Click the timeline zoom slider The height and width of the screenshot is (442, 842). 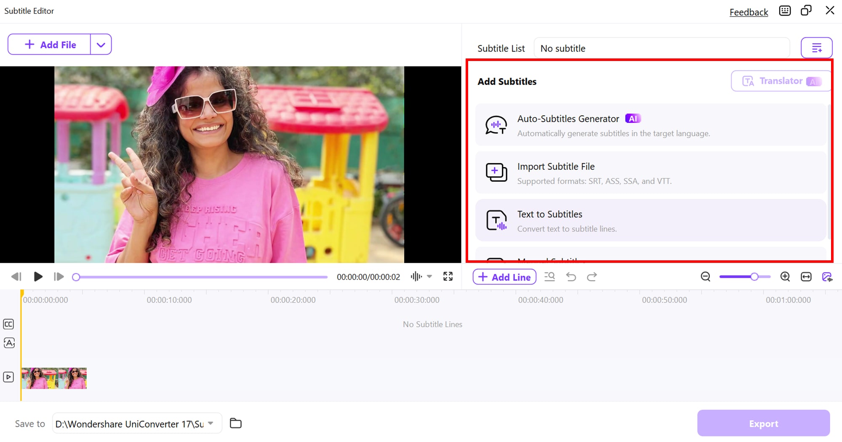(x=745, y=277)
